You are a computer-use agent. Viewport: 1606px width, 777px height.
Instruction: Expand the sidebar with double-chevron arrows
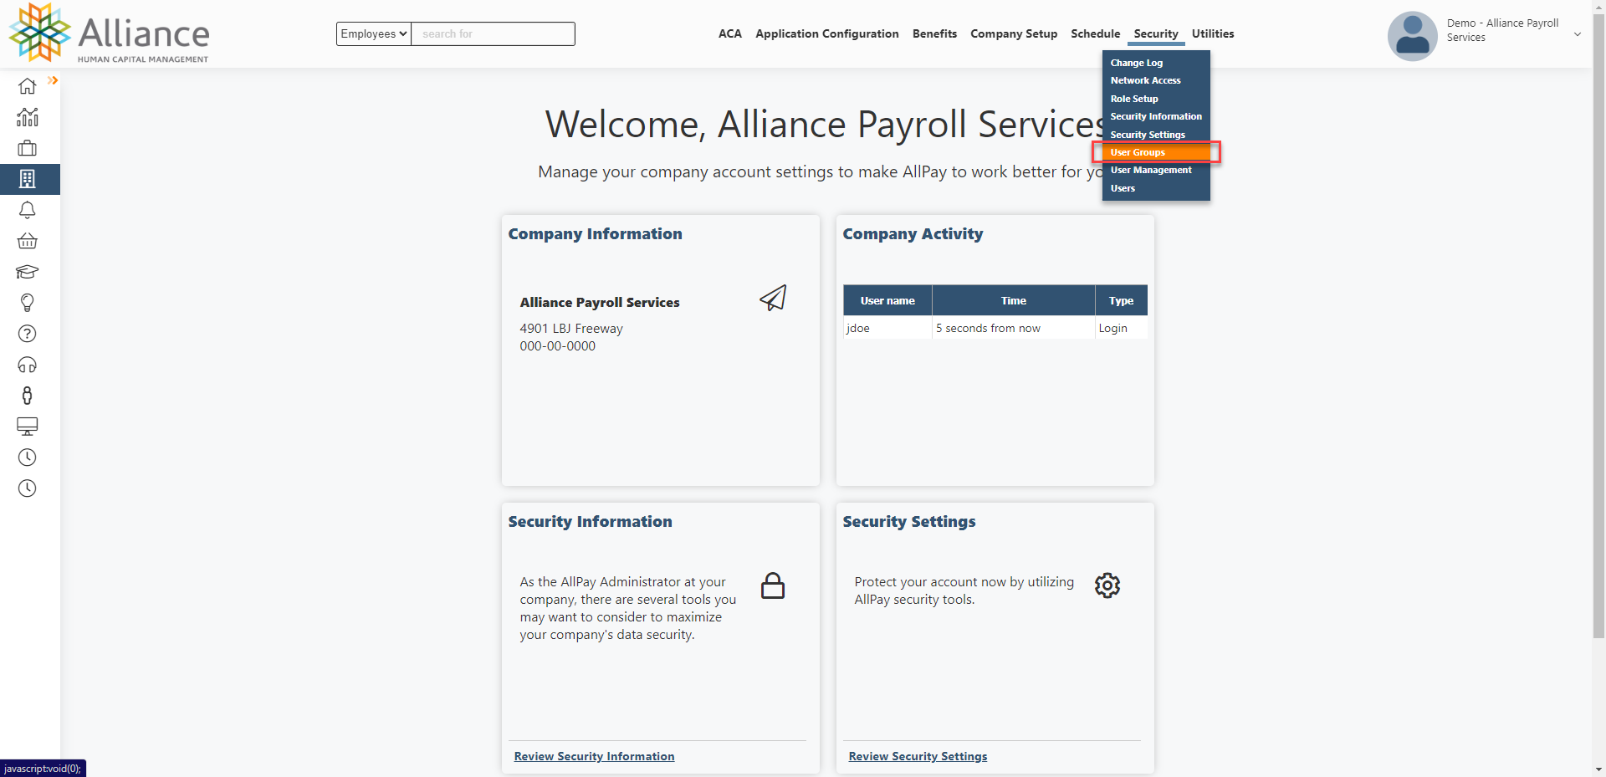coord(53,80)
